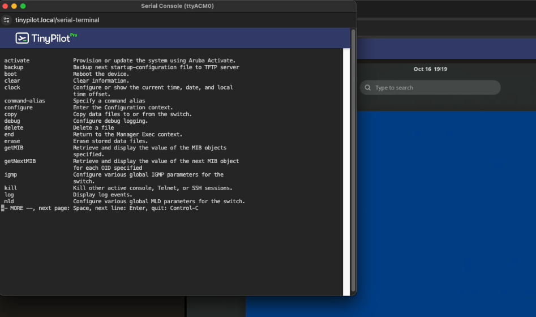Click the magnifier icon in the search box
The image size is (536, 317).
368,88
